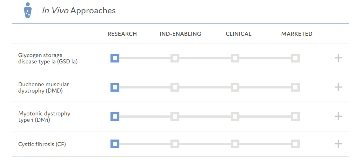Image resolution: width=360 pixels, height=163 pixels.
Task: Click the IND-Enabling square for Cystic fibrosis
Action: (175, 144)
